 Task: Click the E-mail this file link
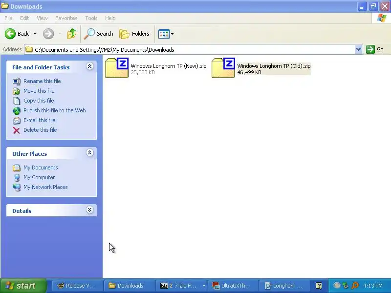pyautogui.click(x=40, y=120)
